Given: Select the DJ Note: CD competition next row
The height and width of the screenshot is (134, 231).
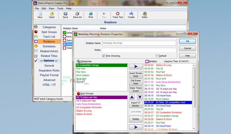Looking at the screenshot, I should 168,102.
